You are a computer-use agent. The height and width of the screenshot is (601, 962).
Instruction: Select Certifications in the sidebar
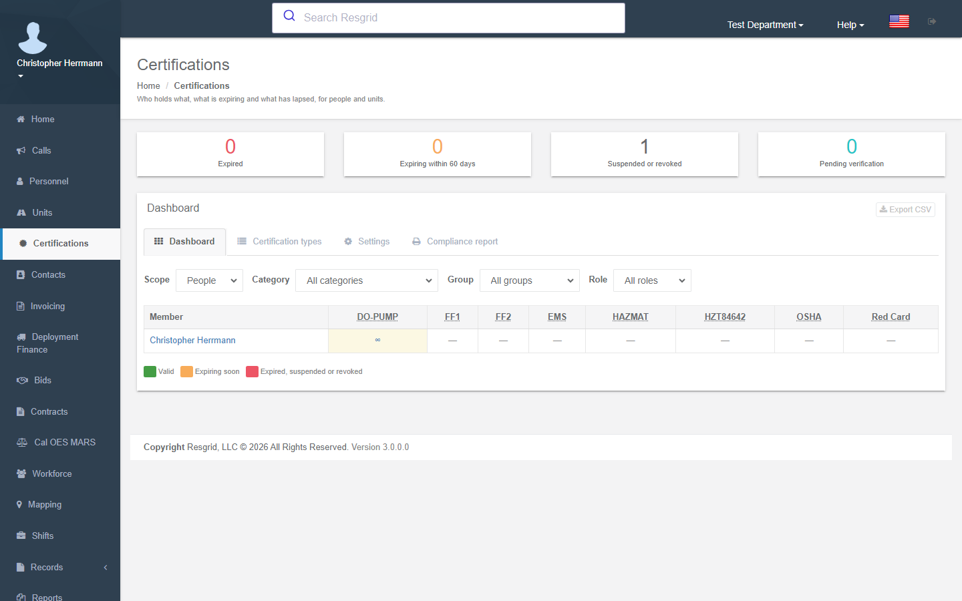(x=60, y=244)
